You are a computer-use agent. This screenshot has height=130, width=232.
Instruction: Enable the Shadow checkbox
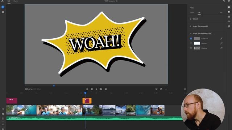point(191,48)
